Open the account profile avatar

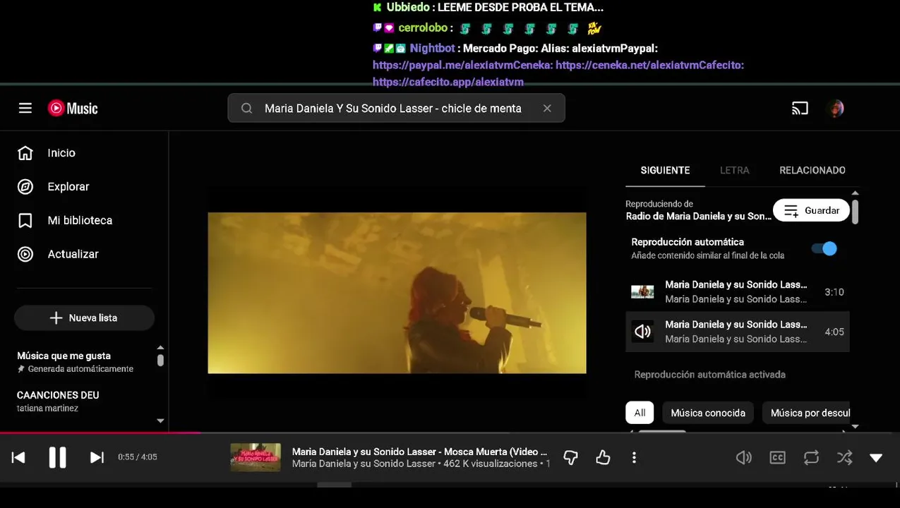(x=836, y=108)
